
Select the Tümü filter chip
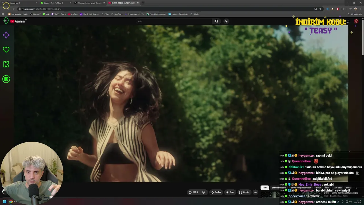coord(265,188)
